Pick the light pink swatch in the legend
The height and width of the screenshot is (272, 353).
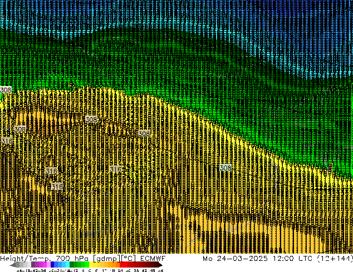(x=48, y=265)
